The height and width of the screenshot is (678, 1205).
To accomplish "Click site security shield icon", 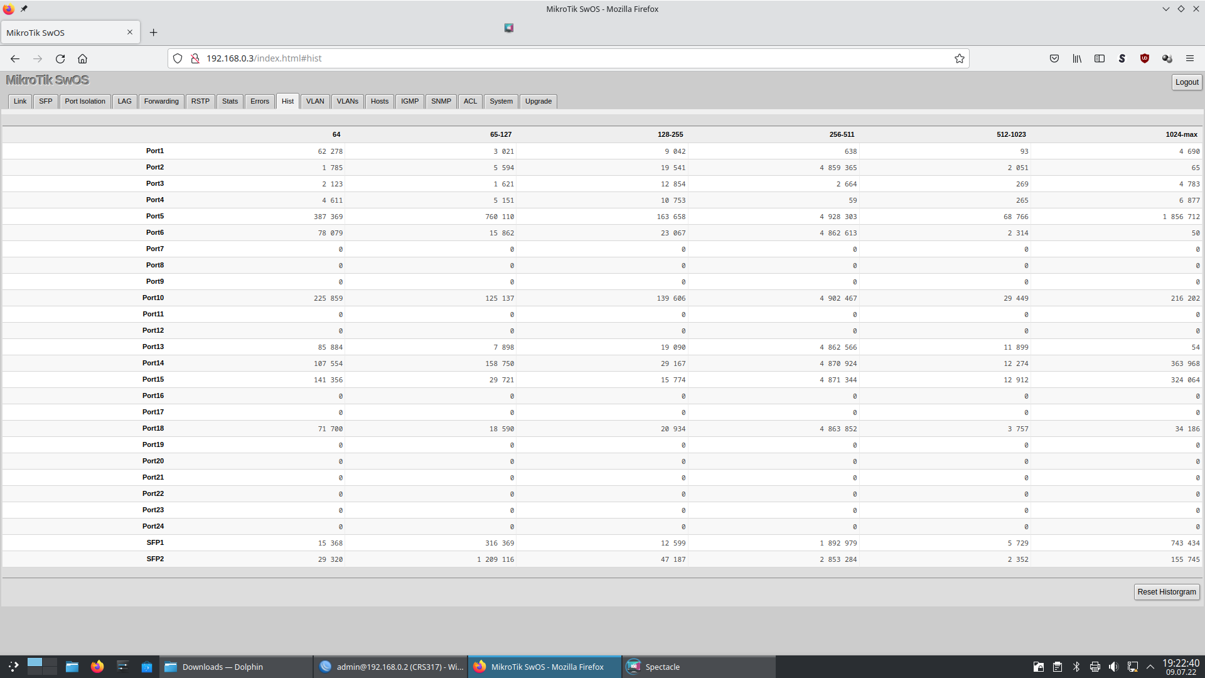I will (x=178, y=58).
